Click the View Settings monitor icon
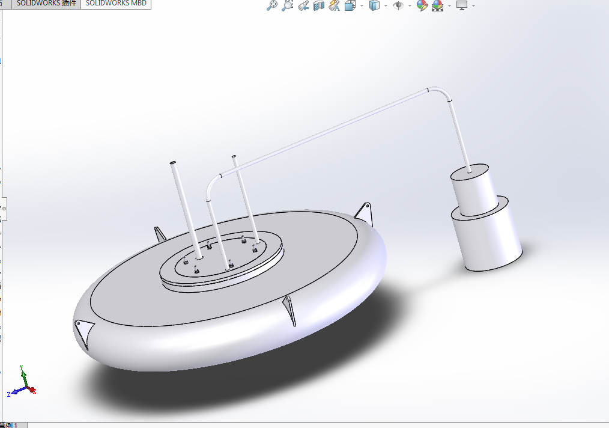609x428 pixels. tap(462, 5)
